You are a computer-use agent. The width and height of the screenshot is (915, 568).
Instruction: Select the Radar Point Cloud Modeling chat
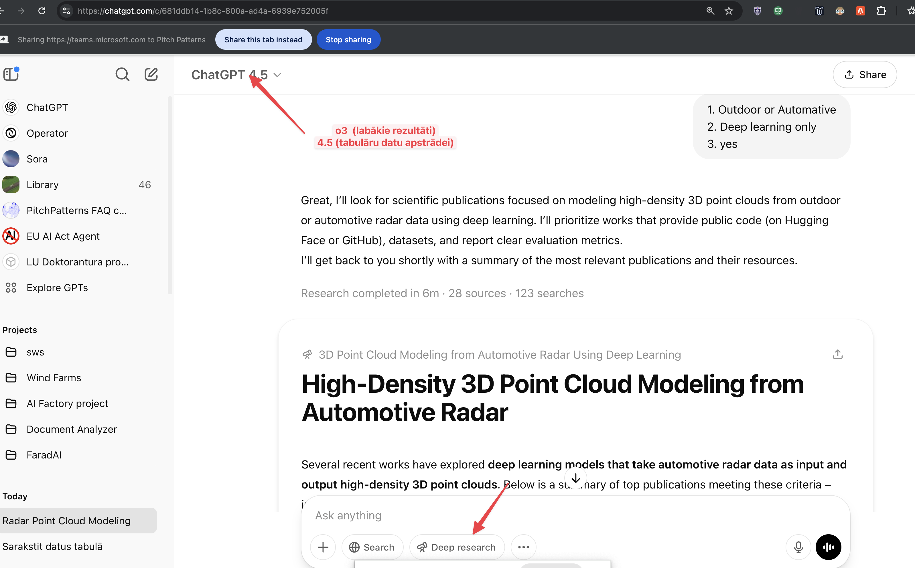[x=78, y=521]
